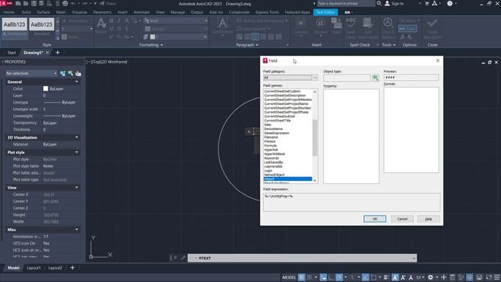
Task: Click the Open file icon in the title bar
Action: pos(26,3)
